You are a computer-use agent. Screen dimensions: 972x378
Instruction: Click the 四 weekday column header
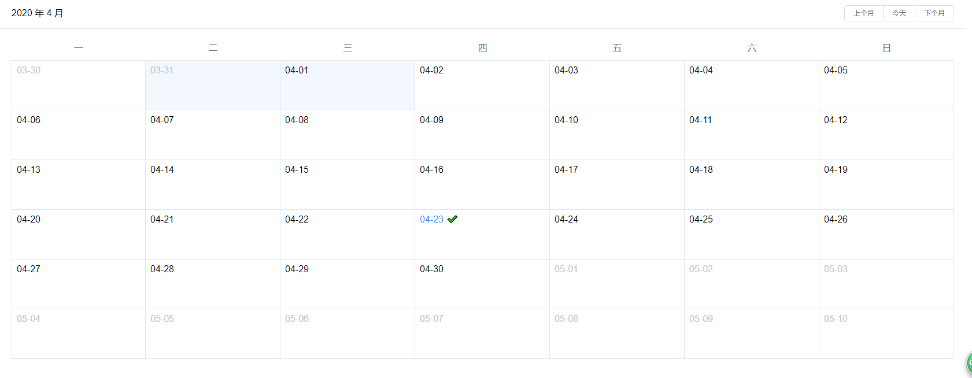point(482,48)
